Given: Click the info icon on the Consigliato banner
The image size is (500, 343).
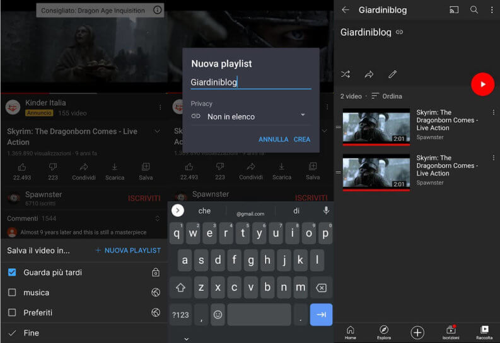Looking at the screenshot, I should coord(157,10).
